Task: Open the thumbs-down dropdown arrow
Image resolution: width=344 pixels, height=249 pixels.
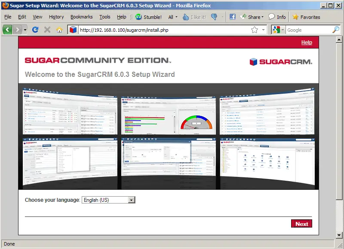Action: (x=222, y=17)
